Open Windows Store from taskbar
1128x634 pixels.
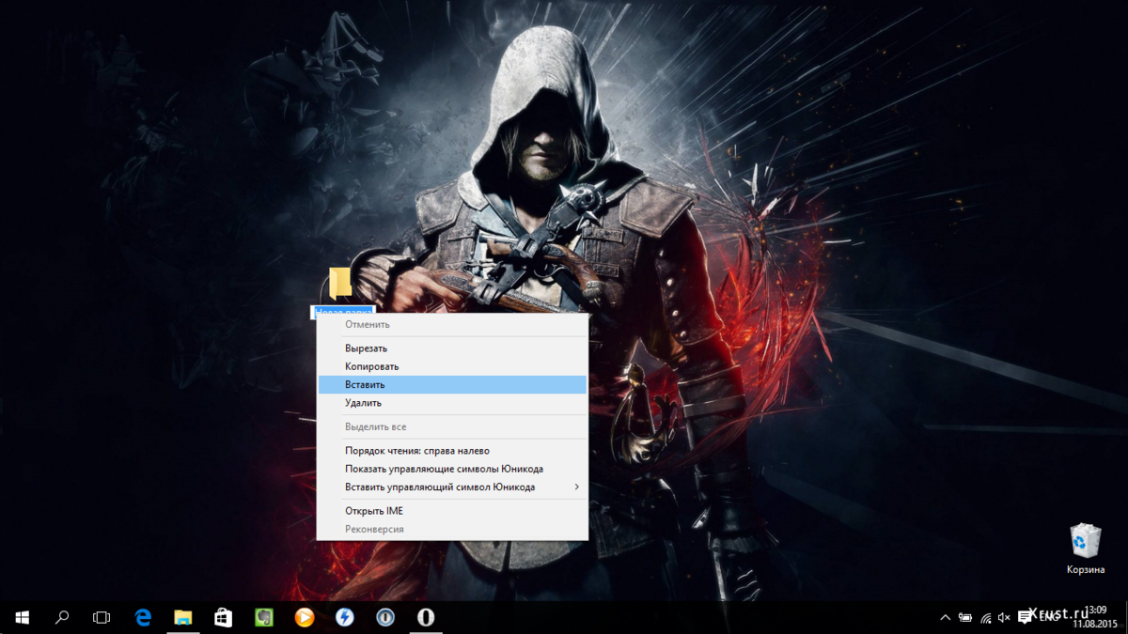pos(224,617)
